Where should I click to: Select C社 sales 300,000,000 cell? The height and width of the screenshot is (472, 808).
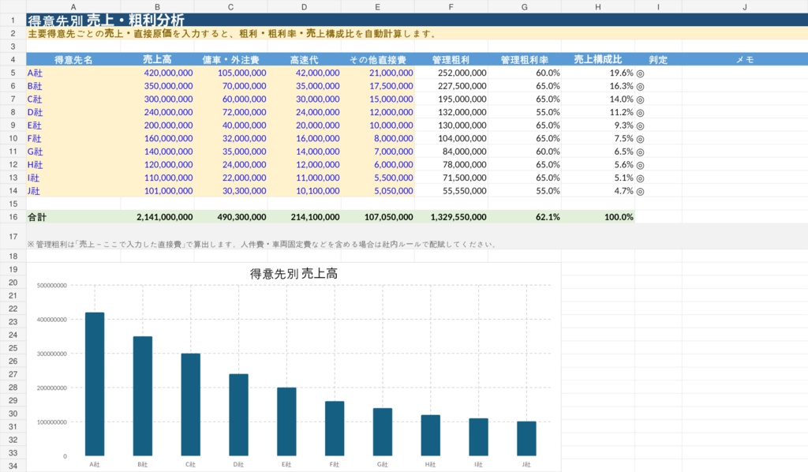pos(157,99)
